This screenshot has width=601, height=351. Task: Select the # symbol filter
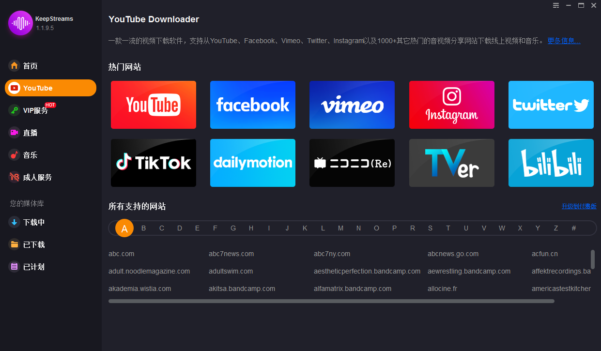click(573, 228)
